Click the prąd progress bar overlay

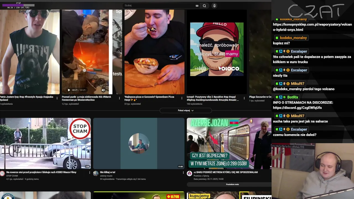click(x=18, y=5)
